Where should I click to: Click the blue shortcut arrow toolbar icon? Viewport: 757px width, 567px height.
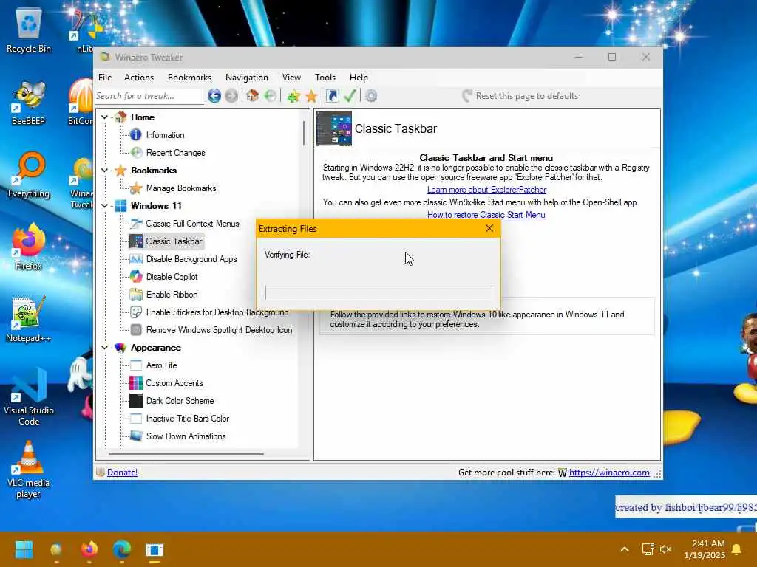tap(332, 96)
